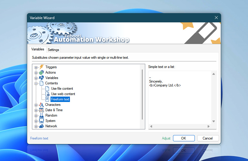Click the text box scroll left arrow
Image resolution: width=248 pixels, height=161 pixels.
click(151, 126)
